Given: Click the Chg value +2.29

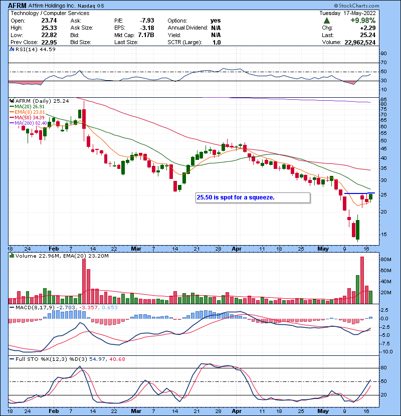Looking at the screenshot, I should pyautogui.click(x=367, y=28).
